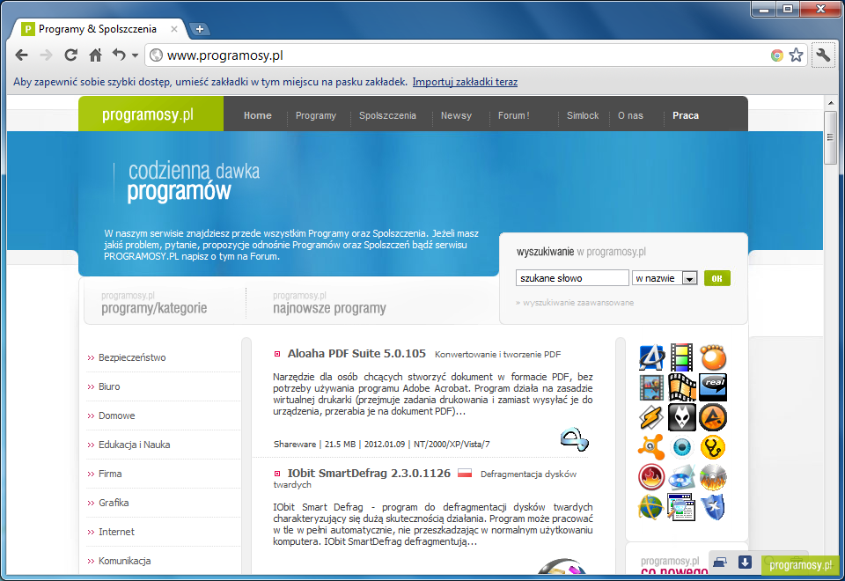Click the GOM Player orange foot icon

click(x=713, y=357)
